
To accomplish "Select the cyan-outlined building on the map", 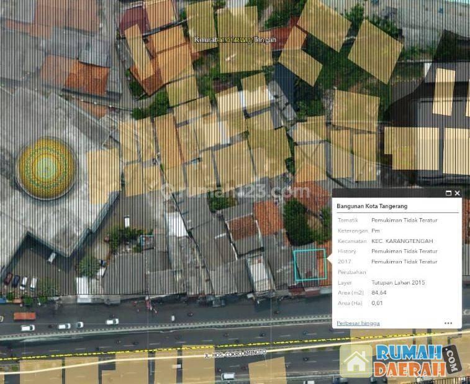I will (x=309, y=265).
